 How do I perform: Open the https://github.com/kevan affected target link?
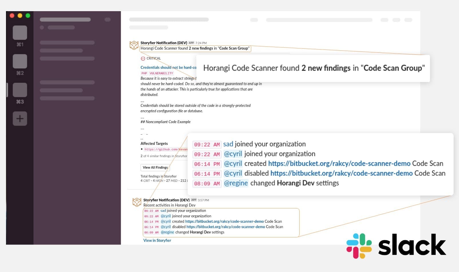click(x=166, y=149)
